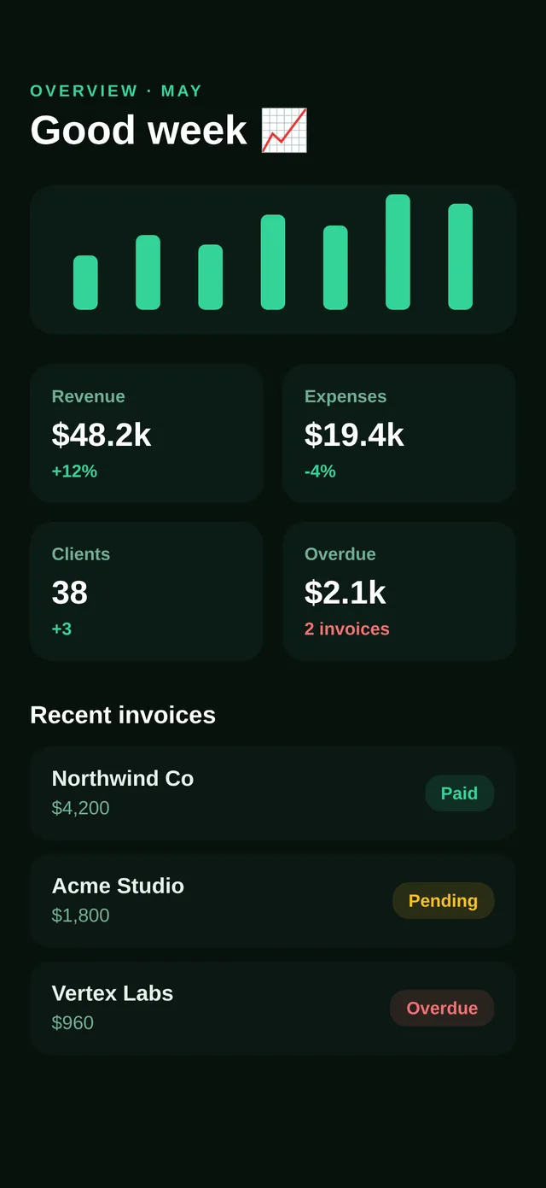The height and width of the screenshot is (1188, 546).
Task: Click the Recent invoices heading
Action: pos(123,715)
